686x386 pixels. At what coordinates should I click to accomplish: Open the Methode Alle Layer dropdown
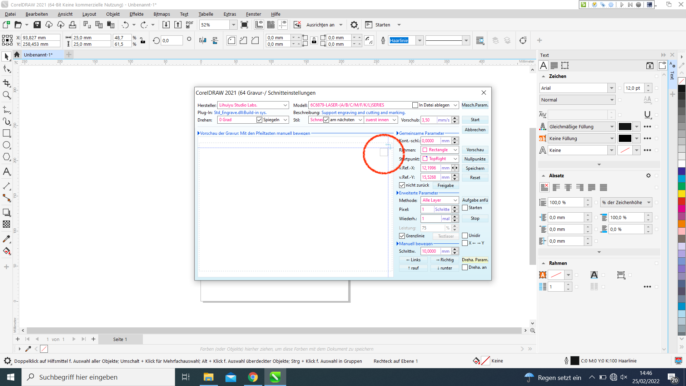coord(455,200)
